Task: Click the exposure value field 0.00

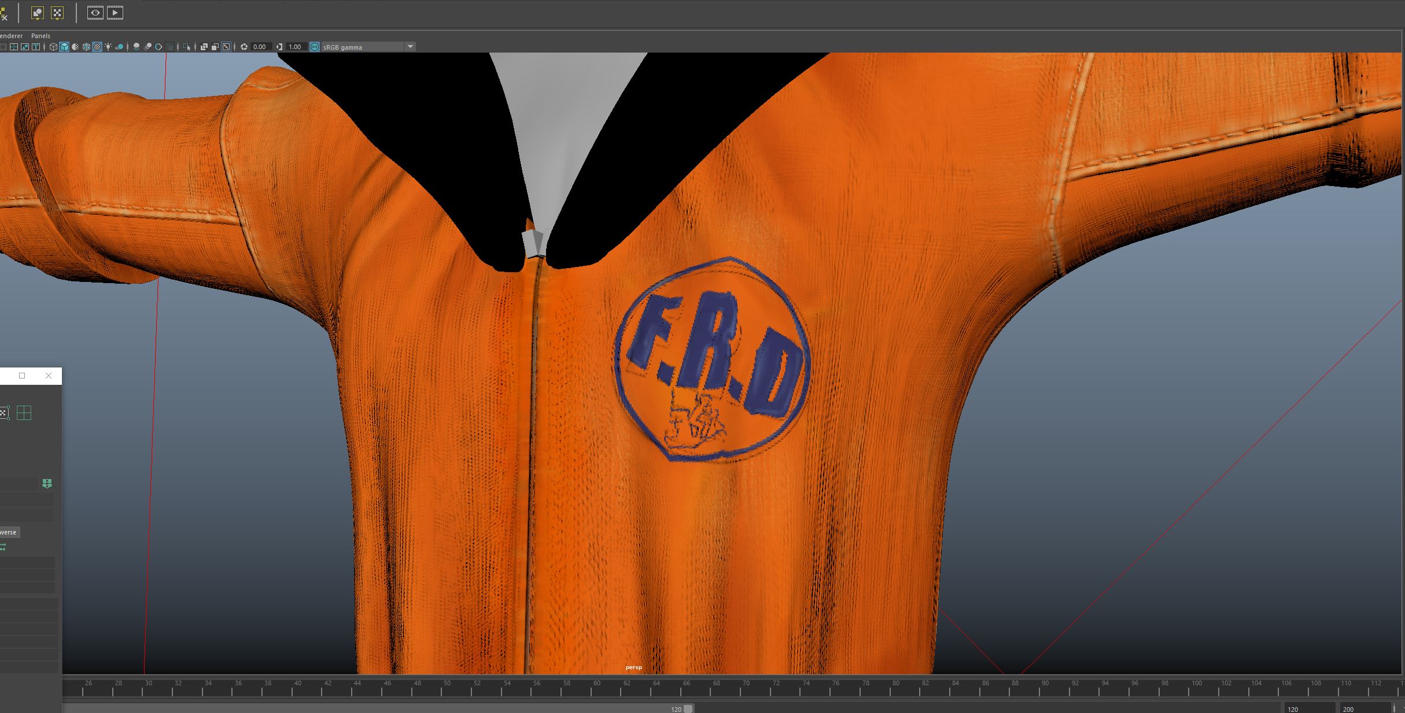Action: [260, 47]
